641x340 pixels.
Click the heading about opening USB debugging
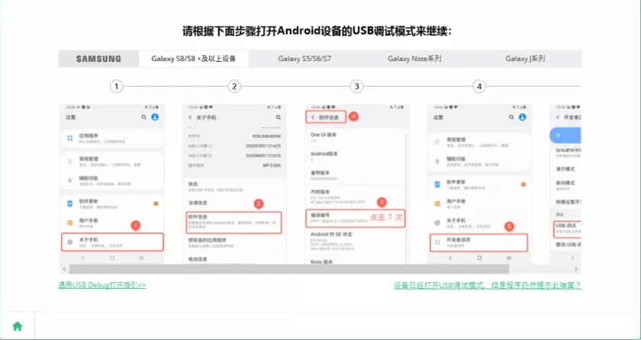(317, 31)
